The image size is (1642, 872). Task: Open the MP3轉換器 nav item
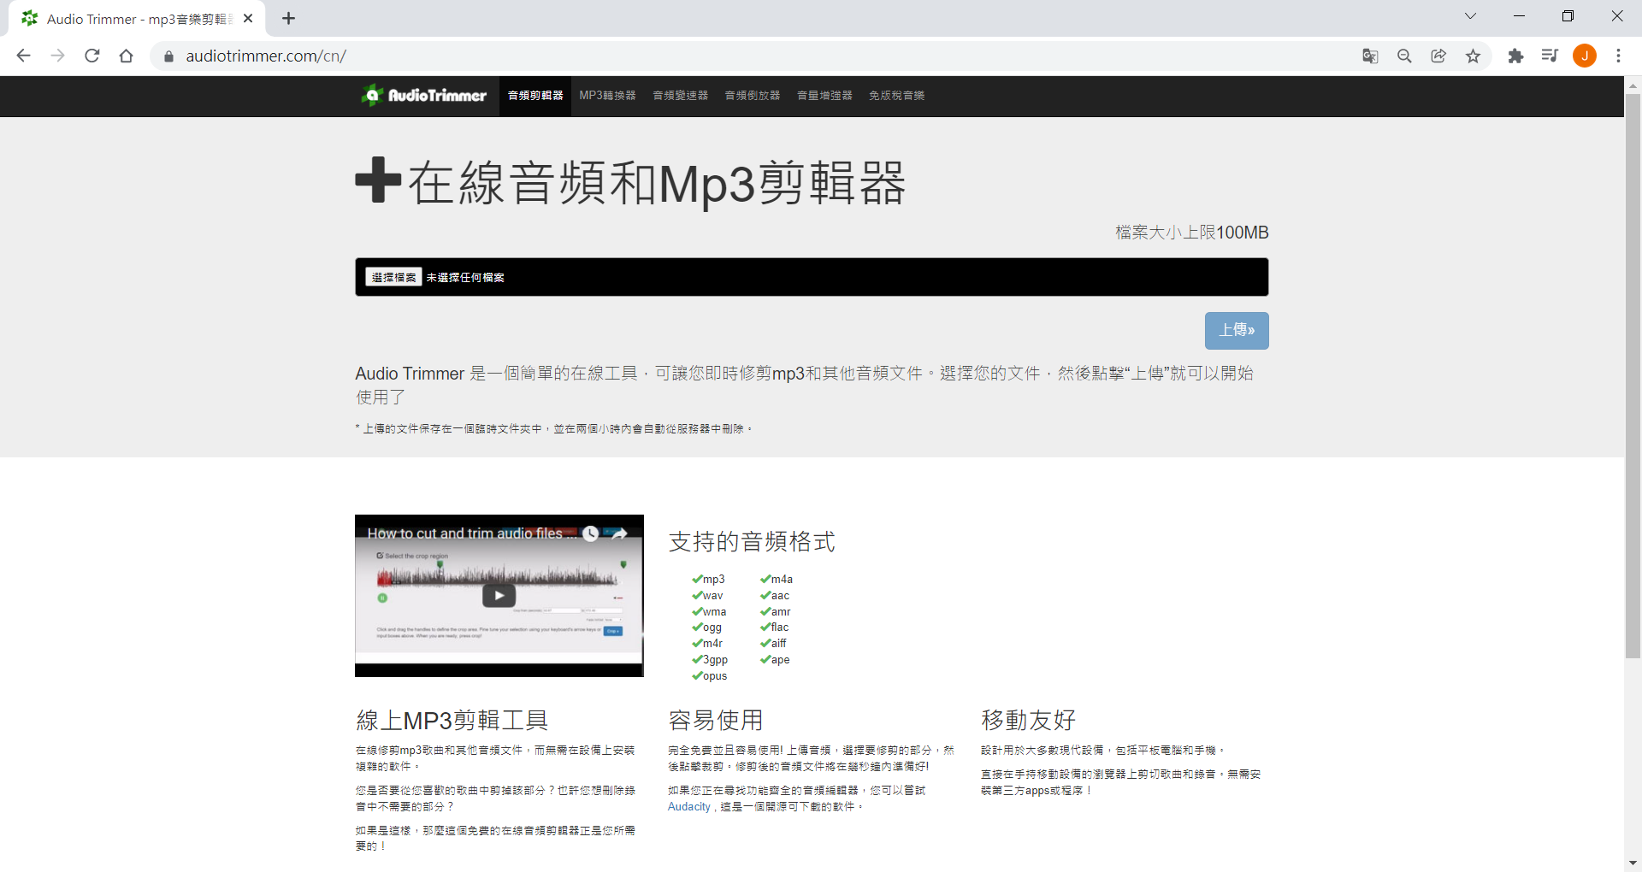(x=607, y=96)
